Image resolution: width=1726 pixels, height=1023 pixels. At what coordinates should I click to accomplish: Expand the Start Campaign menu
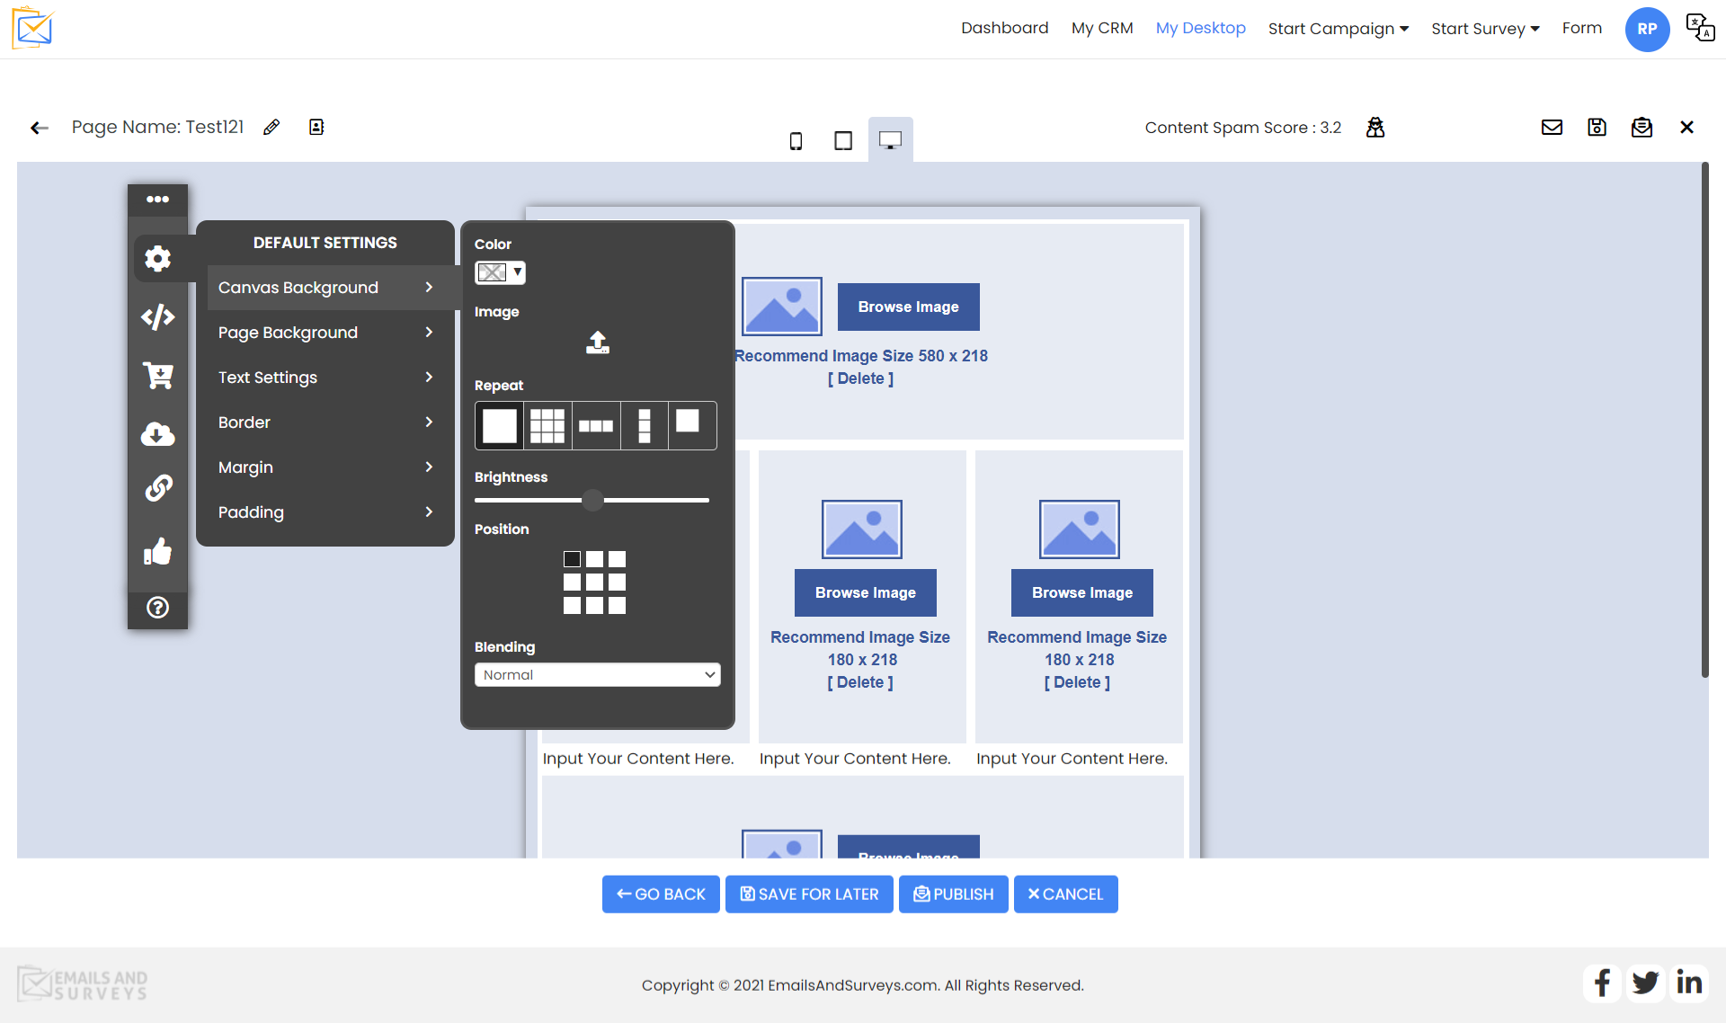coord(1338,29)
